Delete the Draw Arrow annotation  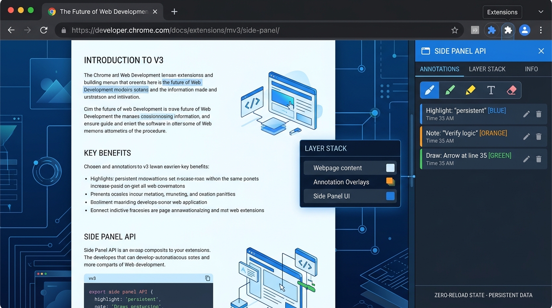tap(539, 159)
